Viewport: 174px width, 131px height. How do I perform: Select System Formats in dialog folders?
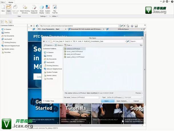click(x=51, y=72)
